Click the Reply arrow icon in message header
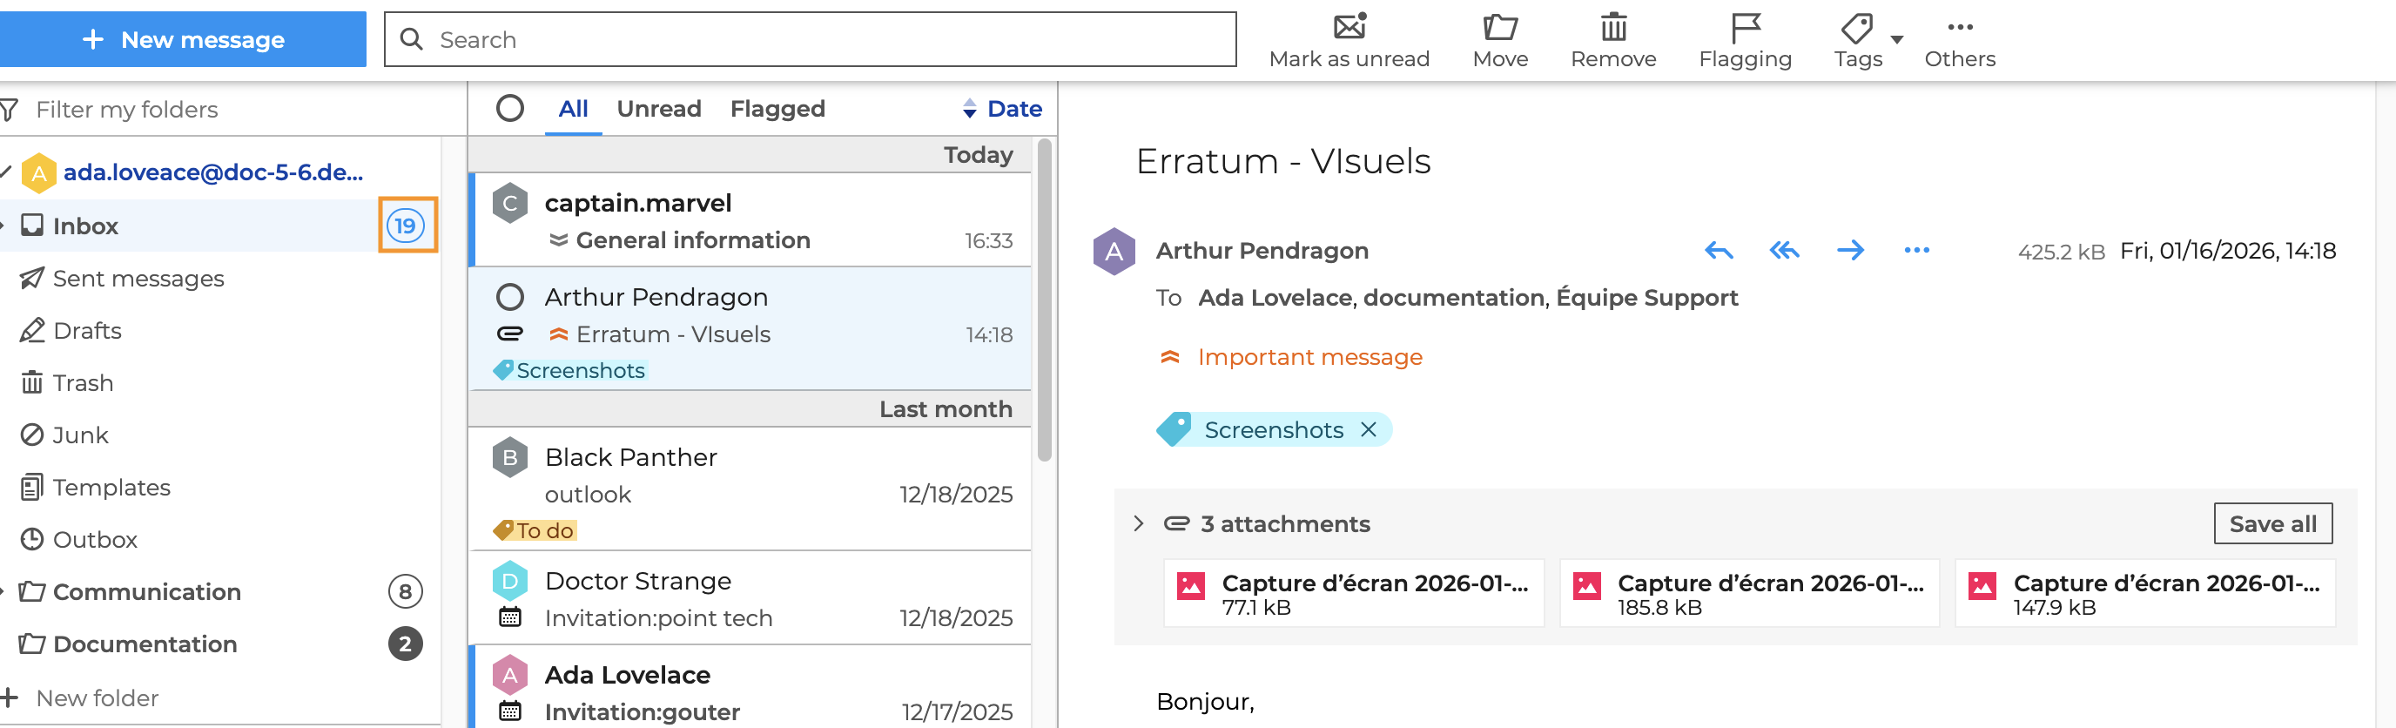 1718,250
